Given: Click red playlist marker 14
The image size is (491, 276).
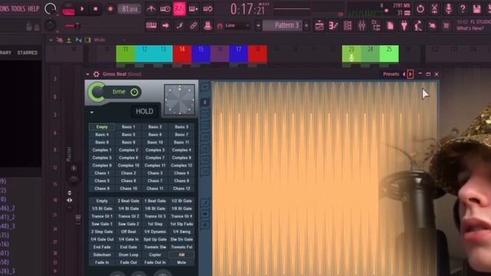Looking at the screenshot, I should [x=182, y=54].
